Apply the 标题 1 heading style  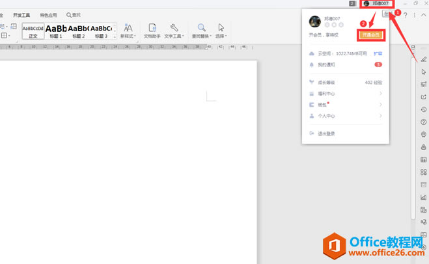click(56, 30)
